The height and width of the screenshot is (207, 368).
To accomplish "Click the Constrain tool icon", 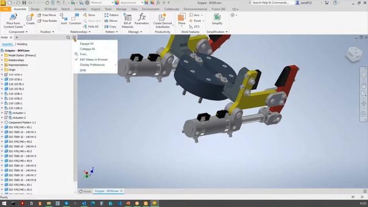I will (75, 17).
